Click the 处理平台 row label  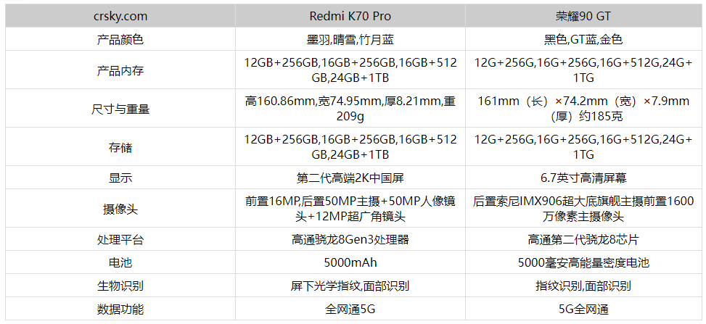(x=119, y=240)
